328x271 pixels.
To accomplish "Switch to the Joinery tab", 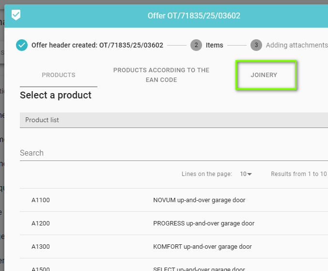I will (264, 75).
